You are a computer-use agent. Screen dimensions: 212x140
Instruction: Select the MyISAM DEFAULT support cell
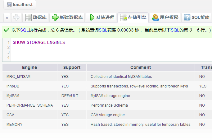tap(70, 96)
